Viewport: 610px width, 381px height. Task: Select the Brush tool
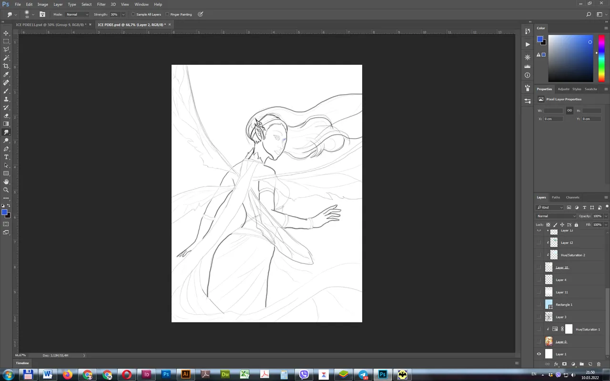6,91
